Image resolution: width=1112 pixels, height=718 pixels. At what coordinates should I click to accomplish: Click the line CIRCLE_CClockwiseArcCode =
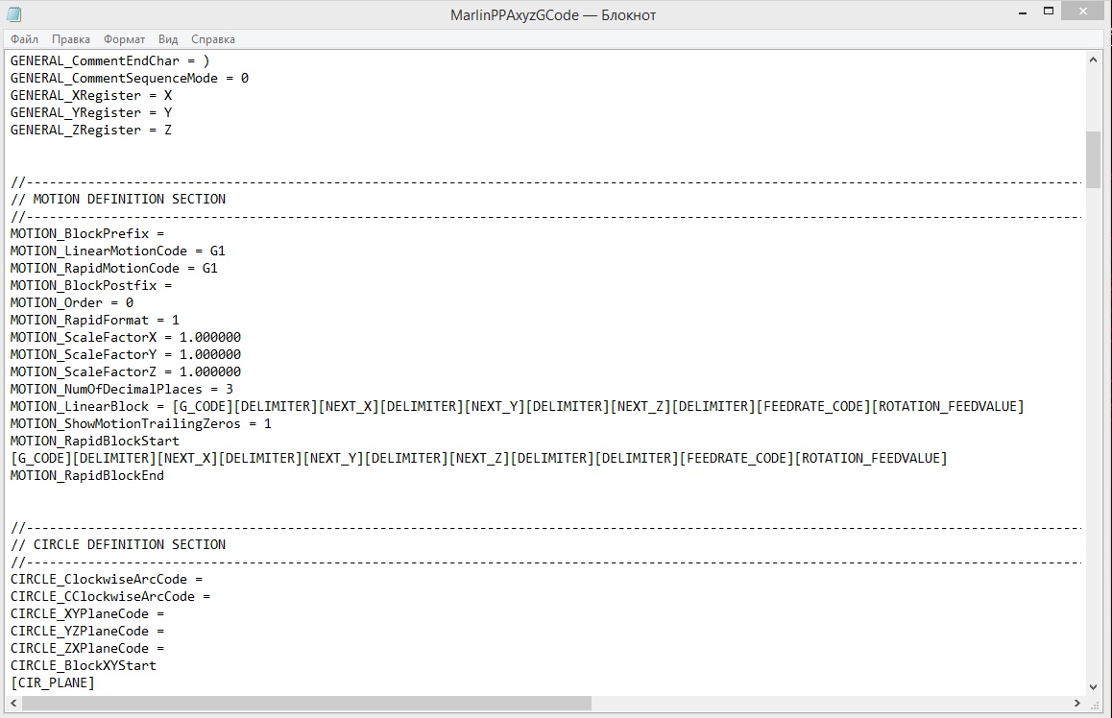click(109, 597)
